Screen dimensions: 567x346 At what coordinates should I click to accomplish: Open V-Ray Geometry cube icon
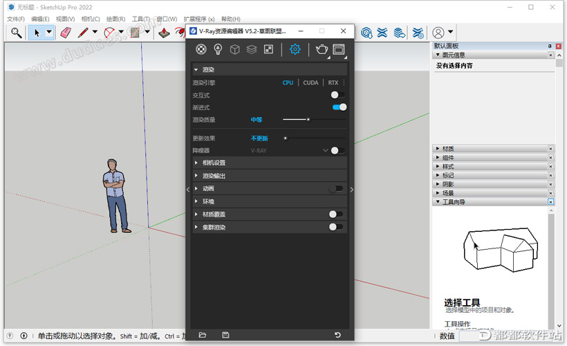click(x=234, y=49)
